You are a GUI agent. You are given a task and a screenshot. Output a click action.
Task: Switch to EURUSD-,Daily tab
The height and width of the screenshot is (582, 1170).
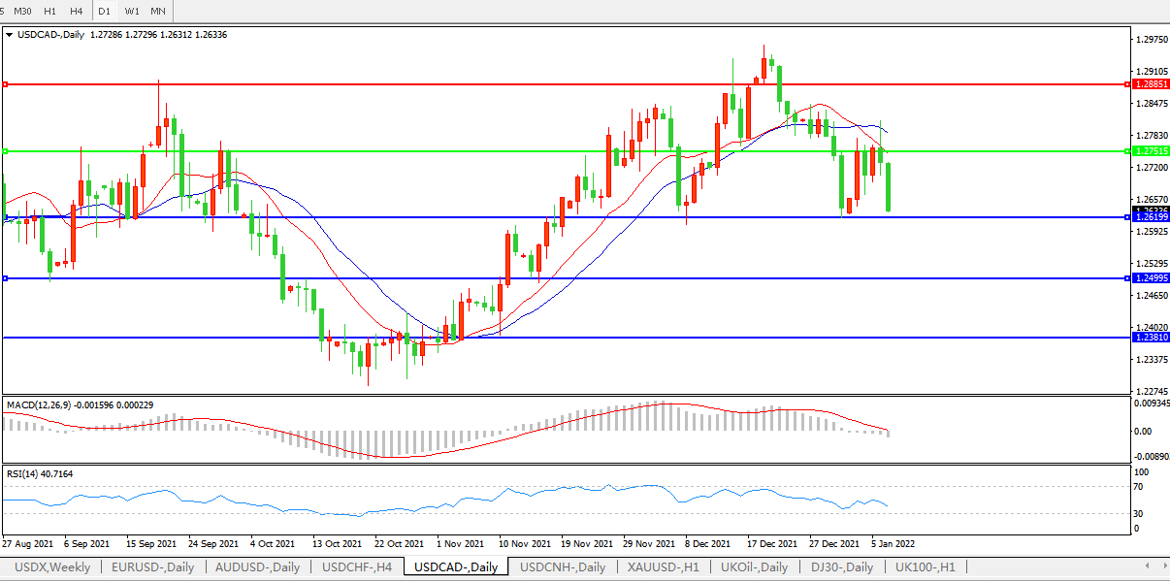point(152,566)
